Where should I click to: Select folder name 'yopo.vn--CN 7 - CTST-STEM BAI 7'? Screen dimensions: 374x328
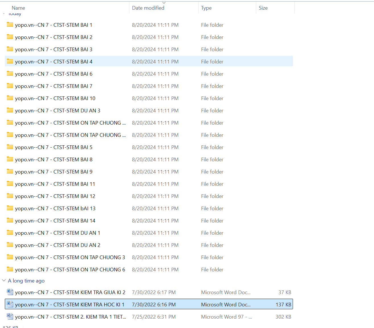point(53,86)
